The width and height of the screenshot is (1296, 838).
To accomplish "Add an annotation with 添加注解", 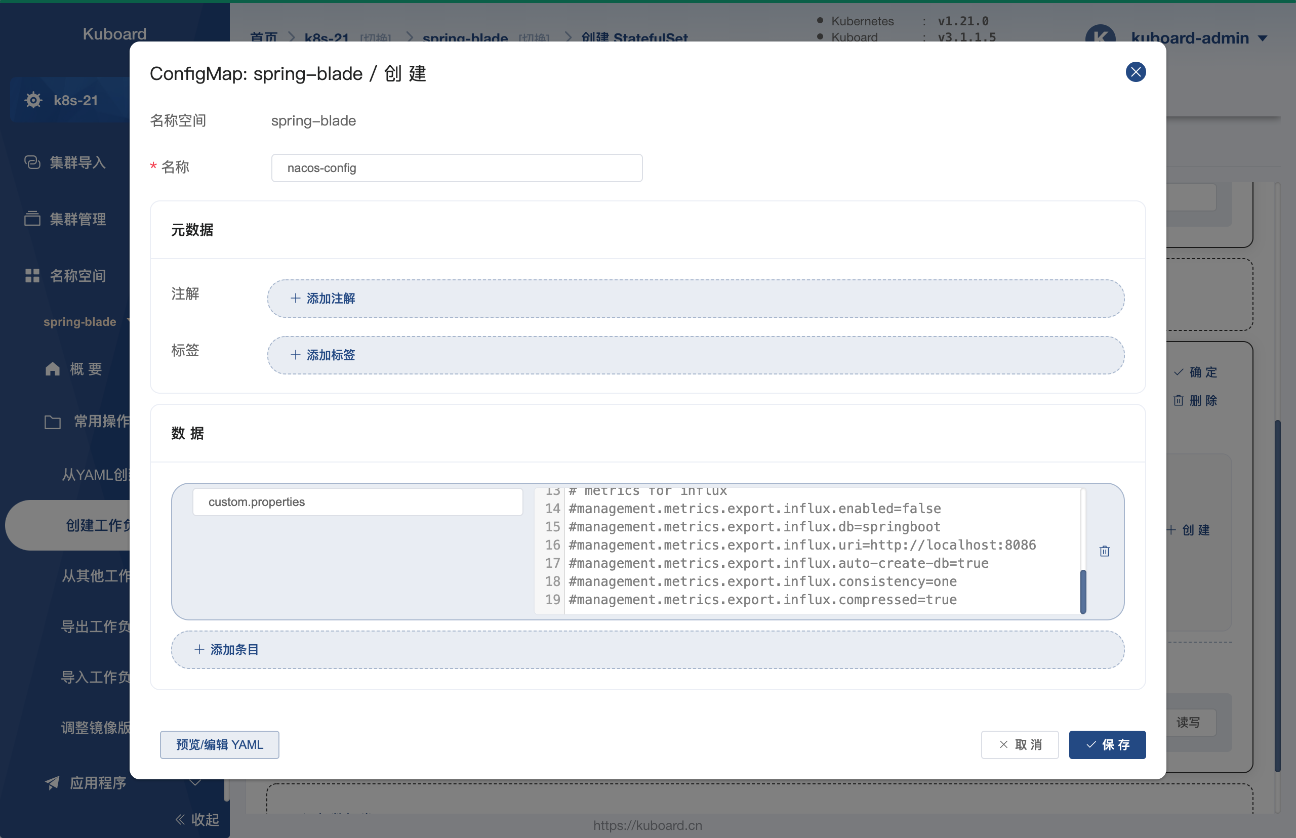I will (696, 298).
